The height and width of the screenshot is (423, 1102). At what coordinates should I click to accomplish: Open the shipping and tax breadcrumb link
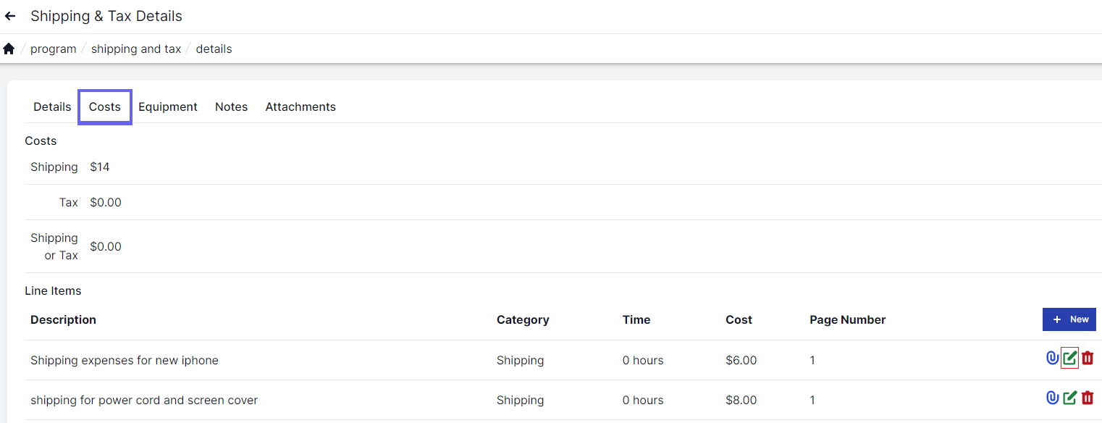[136, 49]
